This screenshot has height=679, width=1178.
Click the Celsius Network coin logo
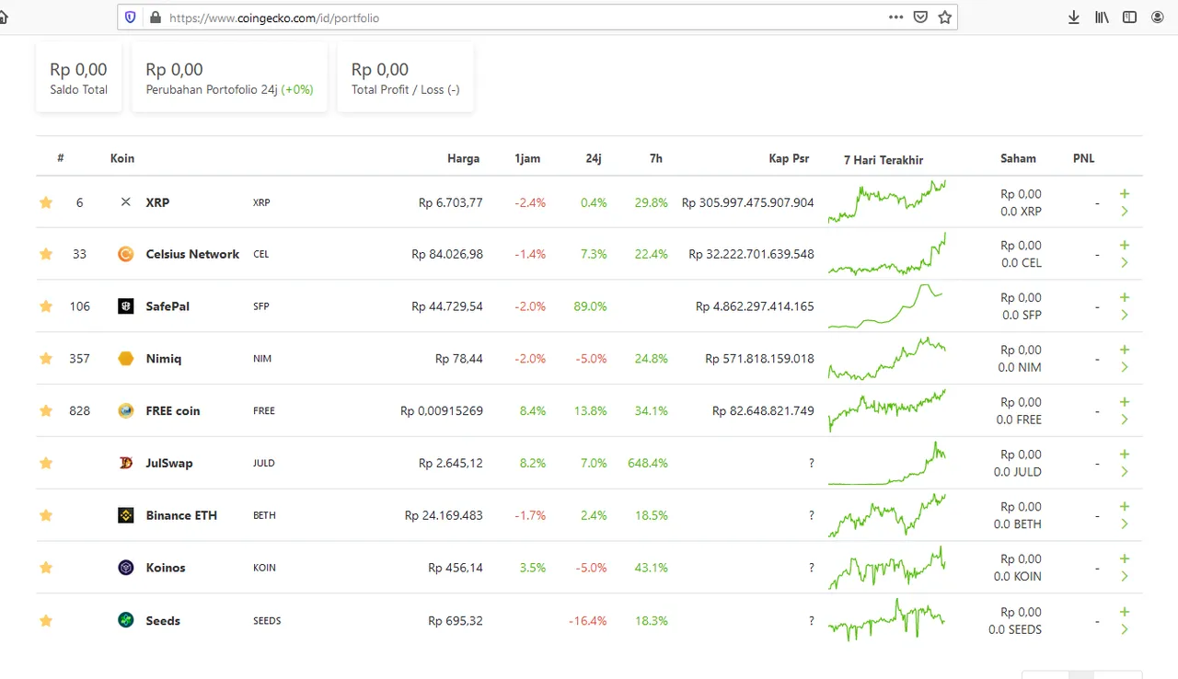click(126, 254)
